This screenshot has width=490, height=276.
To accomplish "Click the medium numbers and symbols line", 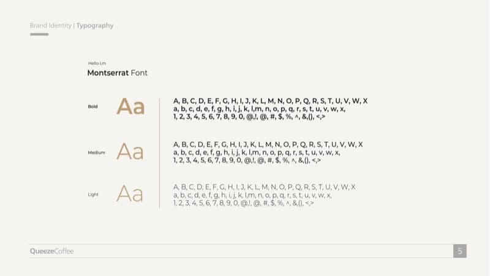I will (247, 160).
